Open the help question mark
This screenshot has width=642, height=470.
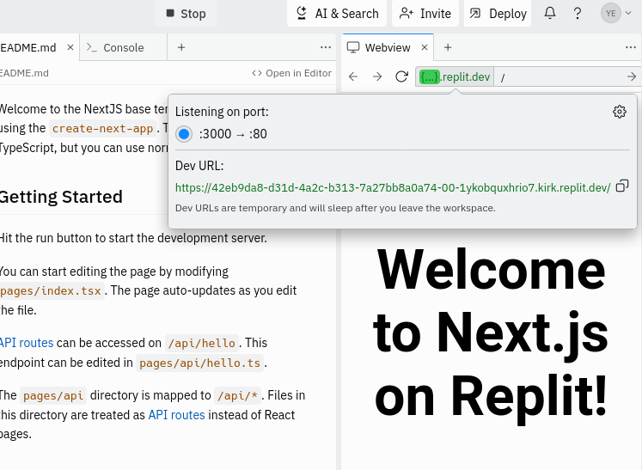578,14
